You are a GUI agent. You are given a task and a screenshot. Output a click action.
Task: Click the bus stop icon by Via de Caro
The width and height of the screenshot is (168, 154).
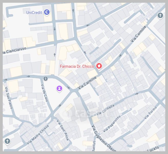[x=46, y=79]
